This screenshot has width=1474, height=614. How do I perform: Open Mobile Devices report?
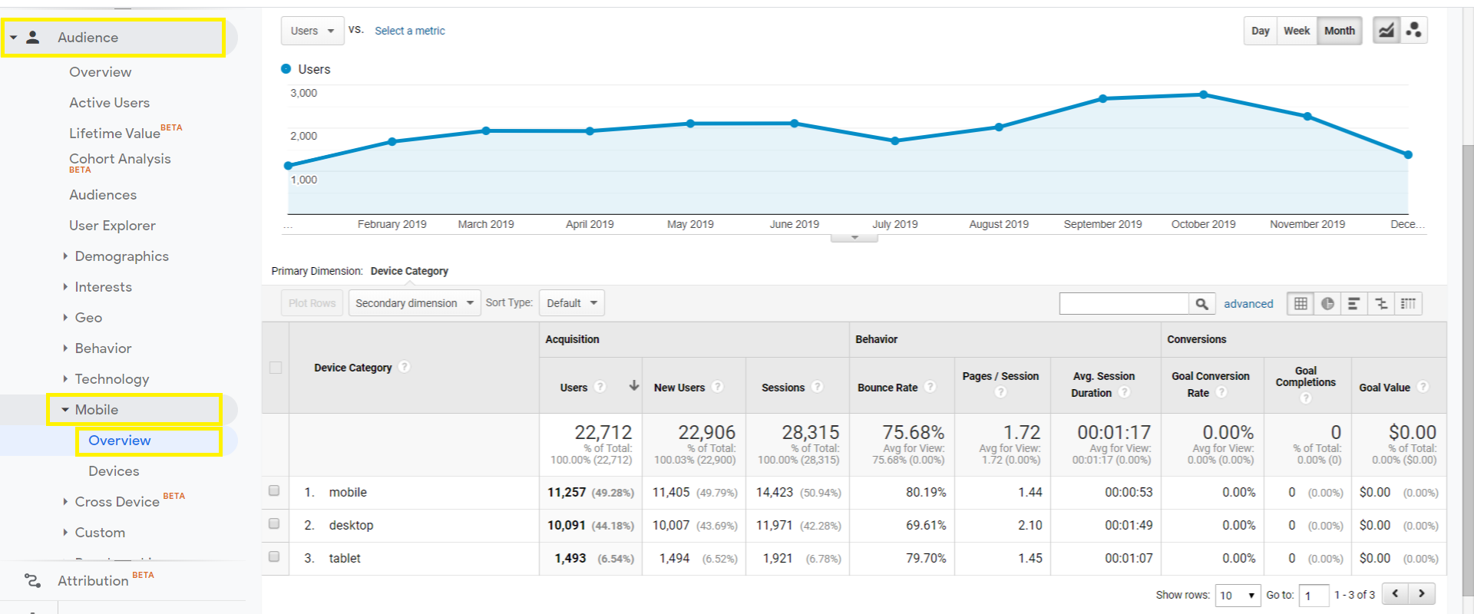tap(114, 471)
